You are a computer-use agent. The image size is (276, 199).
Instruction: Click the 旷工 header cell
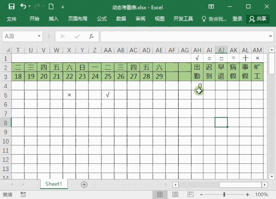click(x=257, y=72)
